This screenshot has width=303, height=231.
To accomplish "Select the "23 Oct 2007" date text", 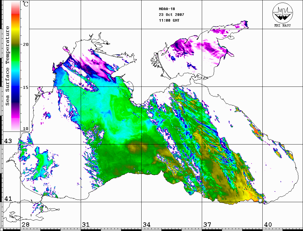I will [x=172, y=15].
